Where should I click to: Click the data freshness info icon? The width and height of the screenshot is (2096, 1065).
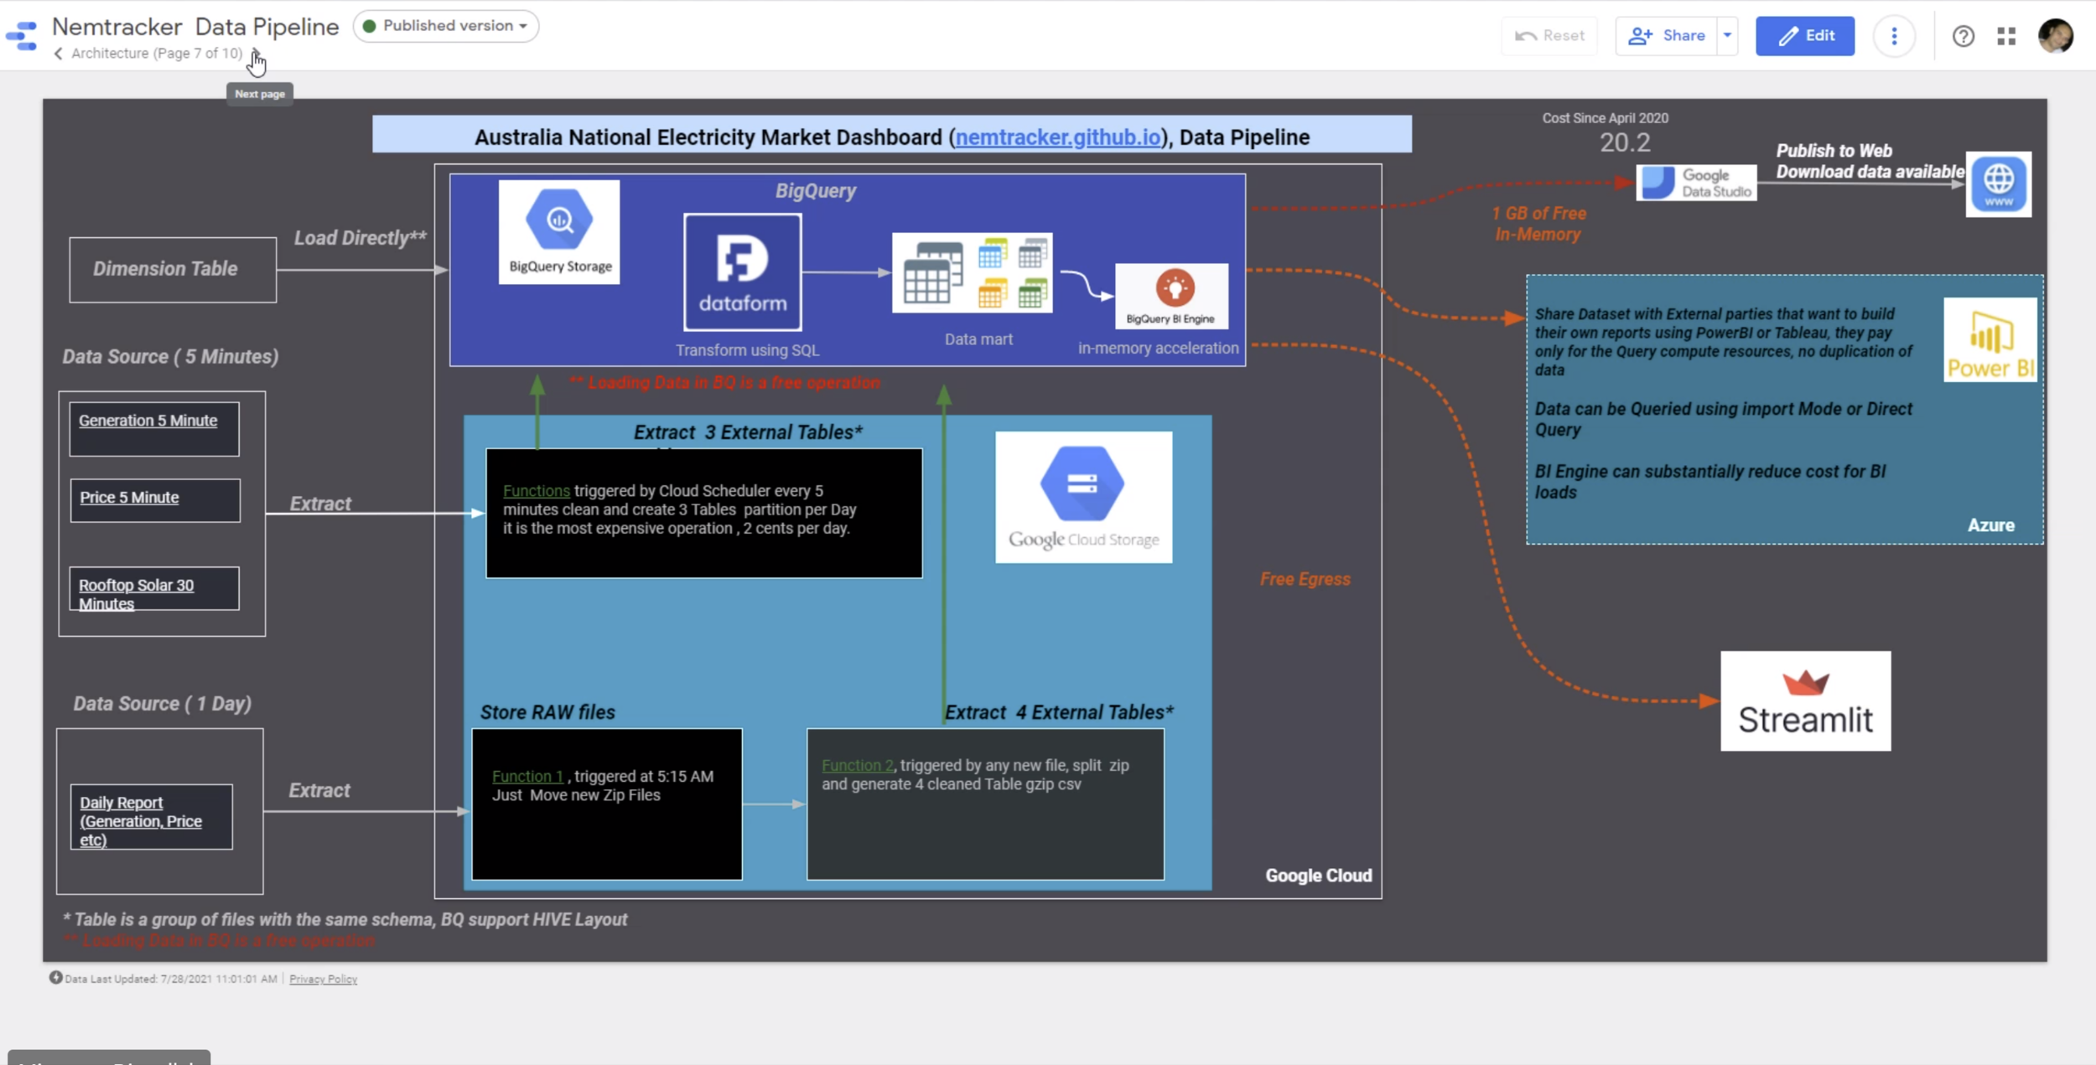click(x=55, y=977)
